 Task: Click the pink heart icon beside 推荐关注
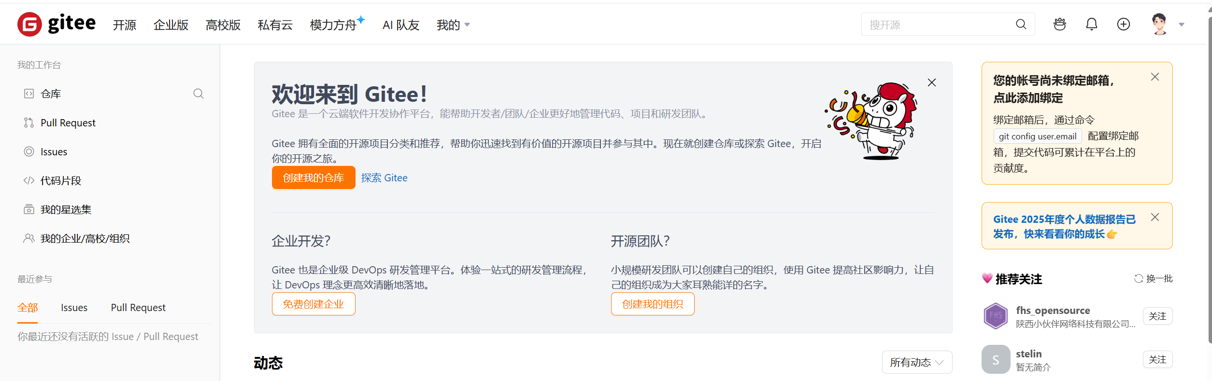(987, 278)
